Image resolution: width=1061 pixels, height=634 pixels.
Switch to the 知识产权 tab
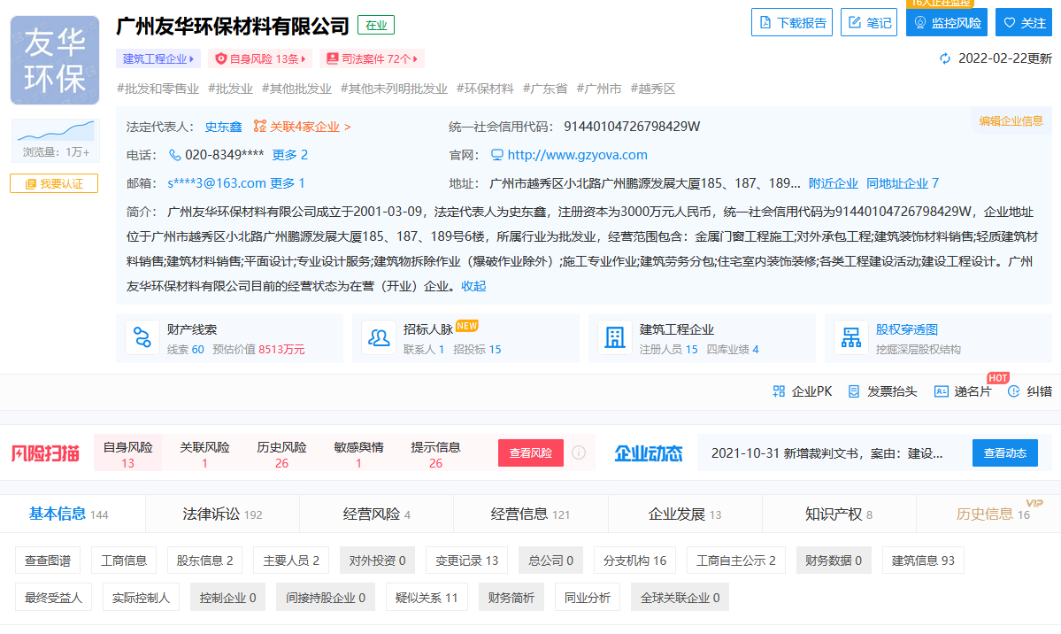(838, 514)
